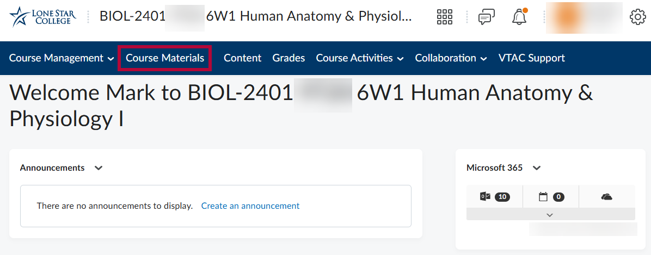This screenshot has height=255, width=651.
Task: Open the calendar icon in Microsoft 365
Action: point(550,197)
